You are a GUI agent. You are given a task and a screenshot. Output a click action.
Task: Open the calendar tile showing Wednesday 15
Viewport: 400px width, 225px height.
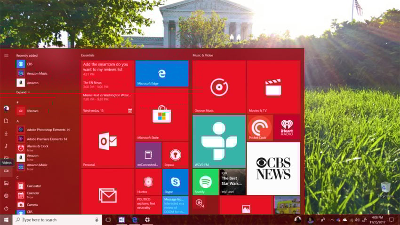point(108,87)
